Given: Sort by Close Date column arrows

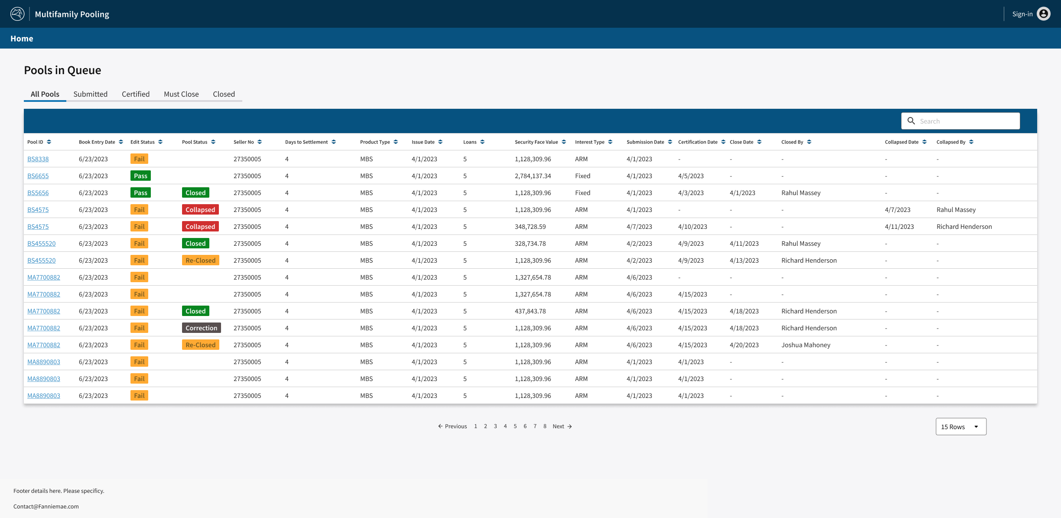Looking at the screenshot, I should point(759,142).
